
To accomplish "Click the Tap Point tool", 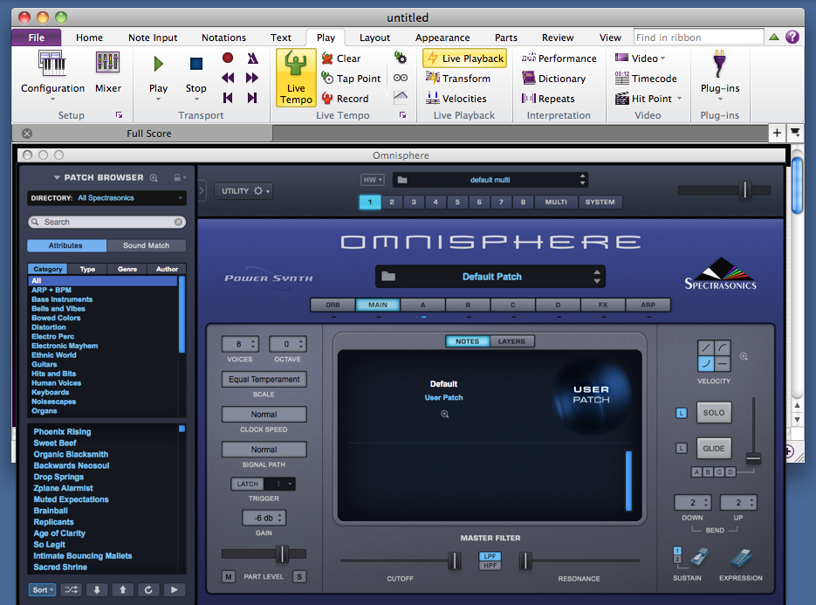I will point(351,79).
